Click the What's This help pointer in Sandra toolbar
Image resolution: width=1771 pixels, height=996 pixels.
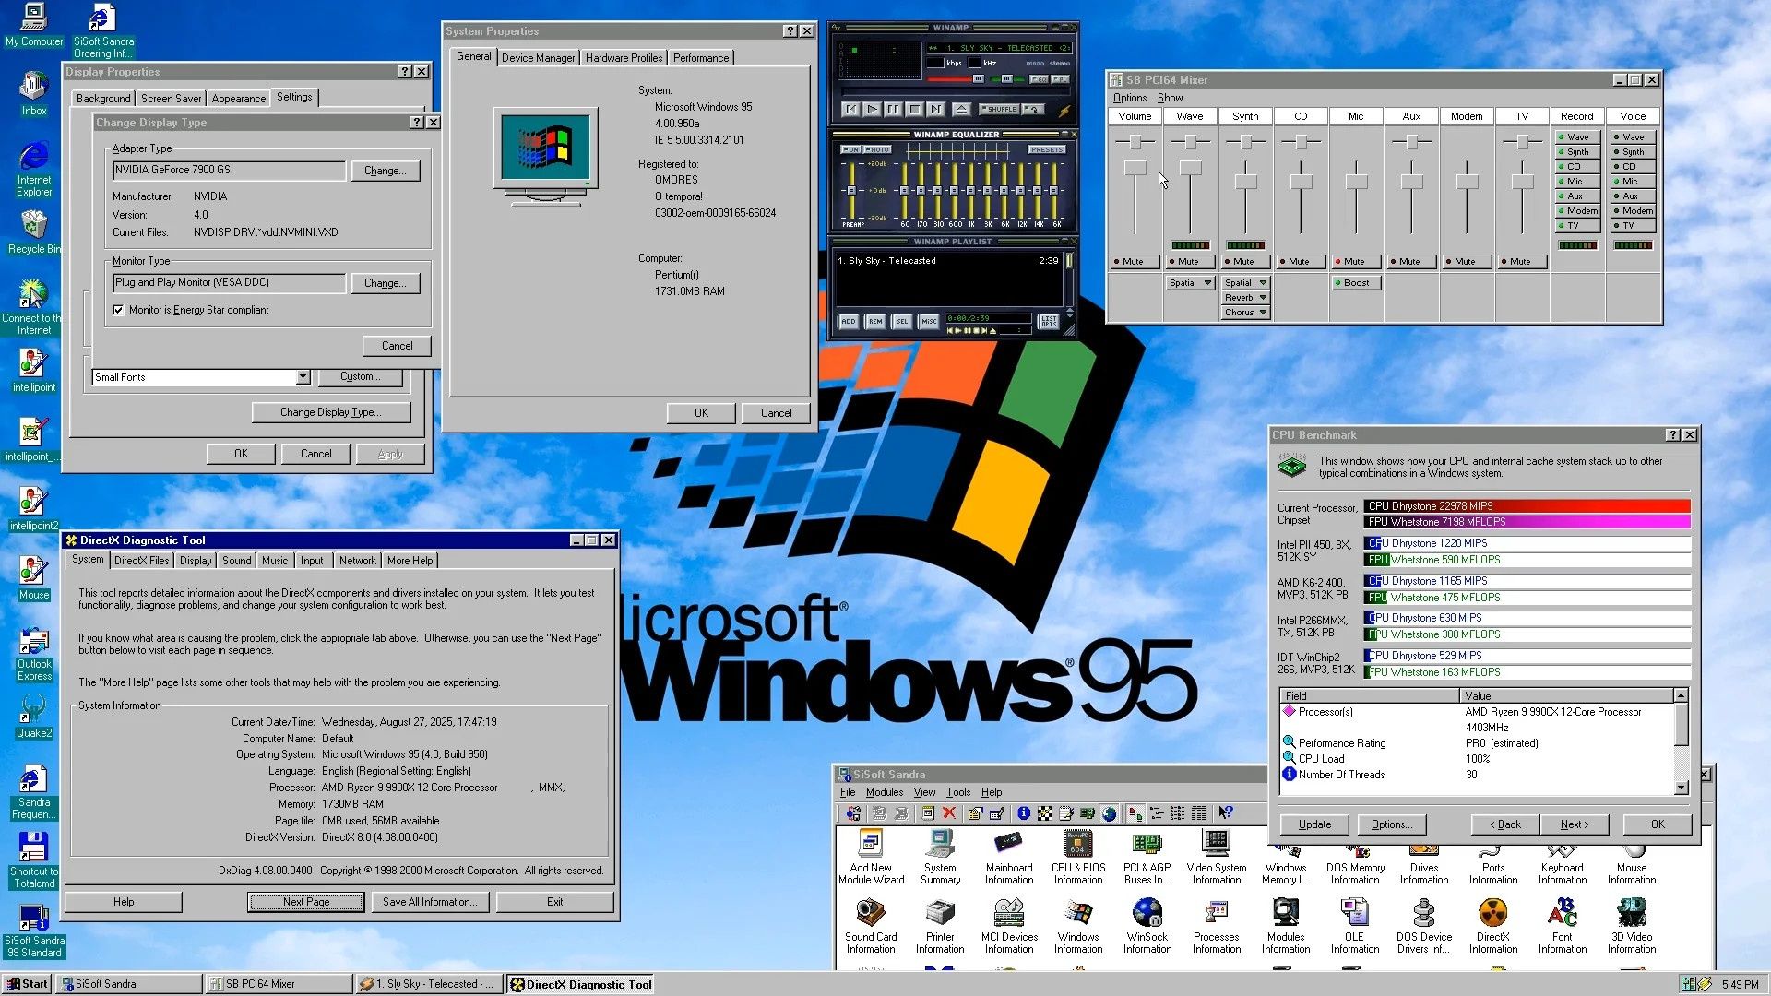1225,812
